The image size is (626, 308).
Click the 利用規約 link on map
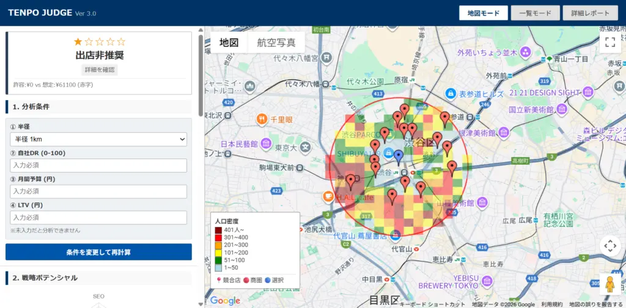[x=552, y=304]
